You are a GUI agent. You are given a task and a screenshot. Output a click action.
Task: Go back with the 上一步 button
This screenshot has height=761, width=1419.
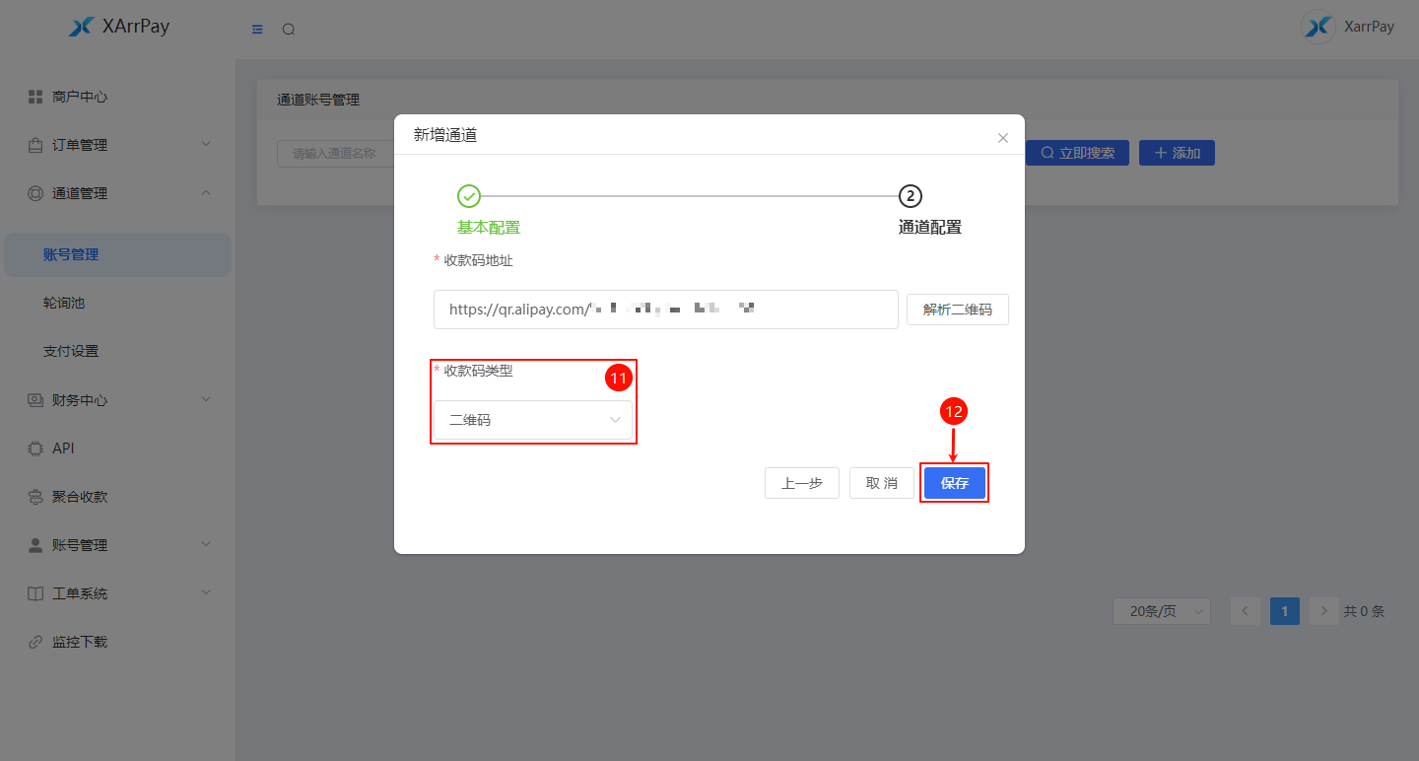pos(801,483)
